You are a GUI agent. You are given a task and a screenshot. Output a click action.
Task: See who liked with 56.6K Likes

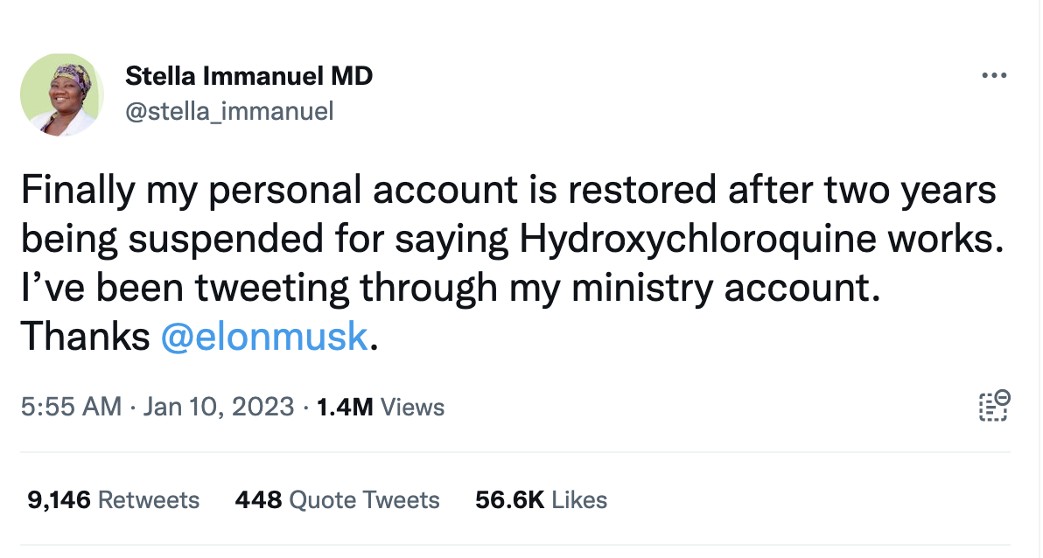(x=540, y=500)
